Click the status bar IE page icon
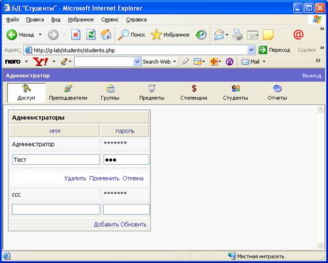This screenshot has width=328, height=263. click(x=6, y=256)
